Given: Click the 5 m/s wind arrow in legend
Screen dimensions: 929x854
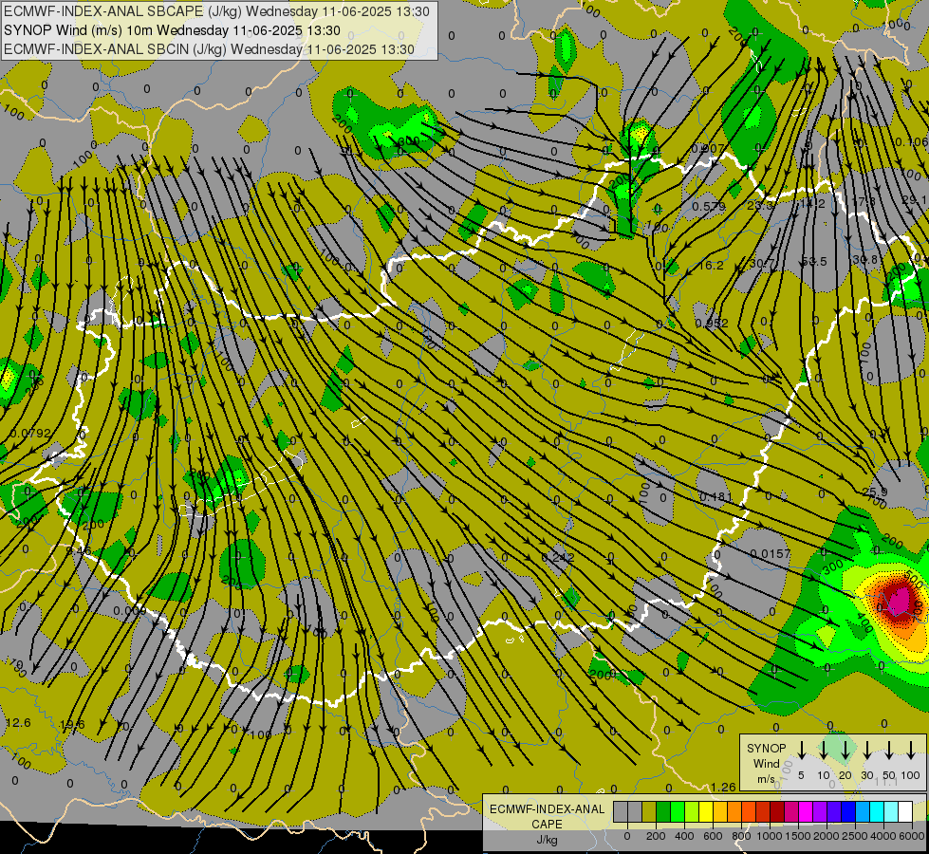Looking at the screenshot, I should pos(801,751).
